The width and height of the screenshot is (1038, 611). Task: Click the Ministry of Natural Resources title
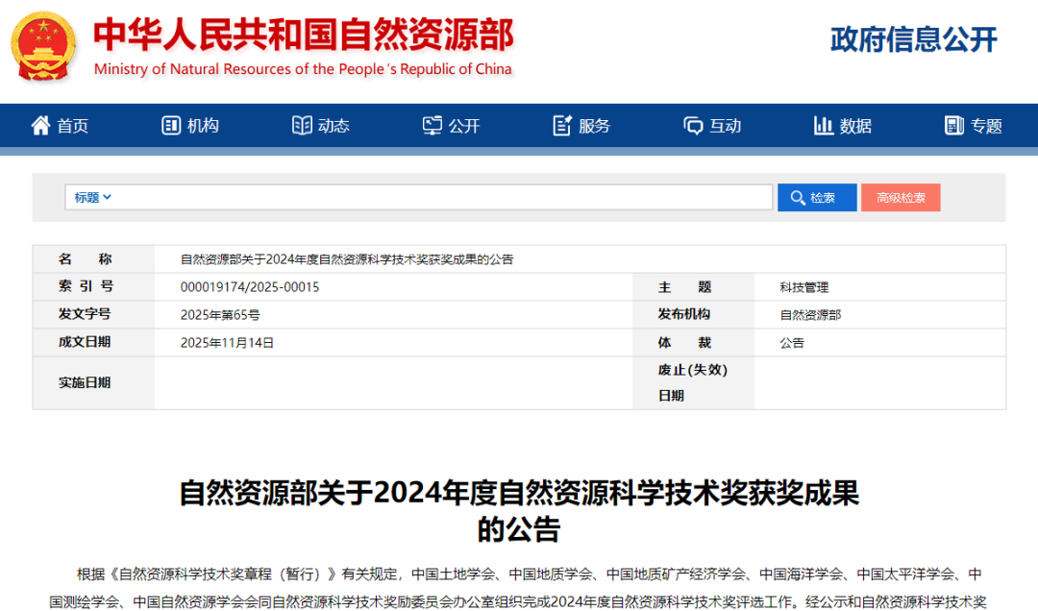(303, 37)
